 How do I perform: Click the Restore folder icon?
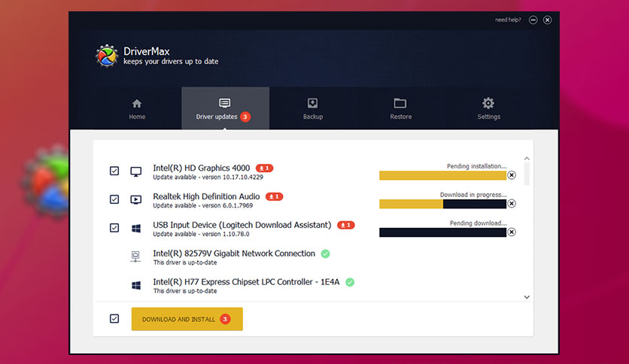[x=400, y=103]
